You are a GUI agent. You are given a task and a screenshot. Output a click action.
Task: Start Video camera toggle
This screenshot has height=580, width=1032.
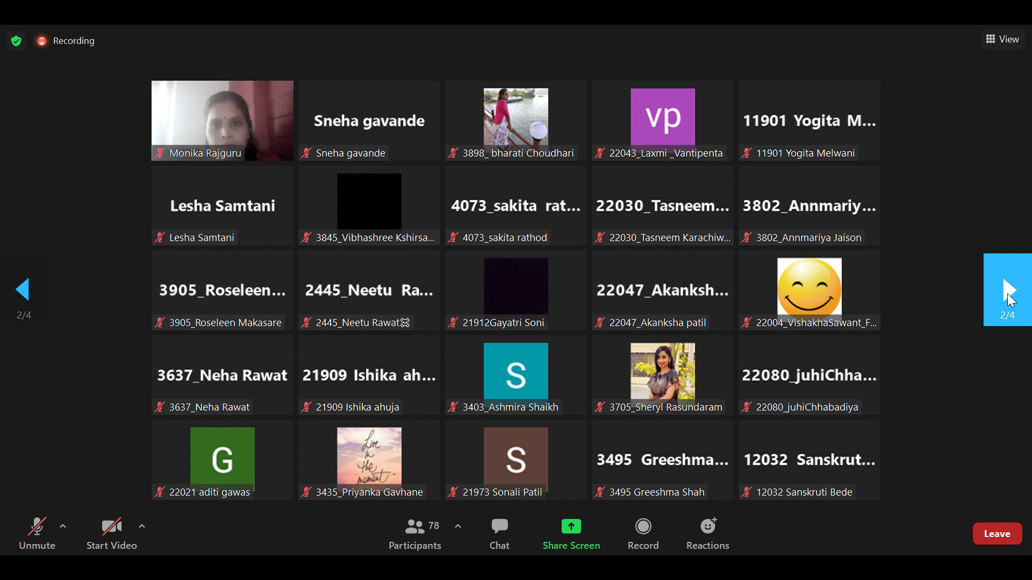tap(111, 533)
